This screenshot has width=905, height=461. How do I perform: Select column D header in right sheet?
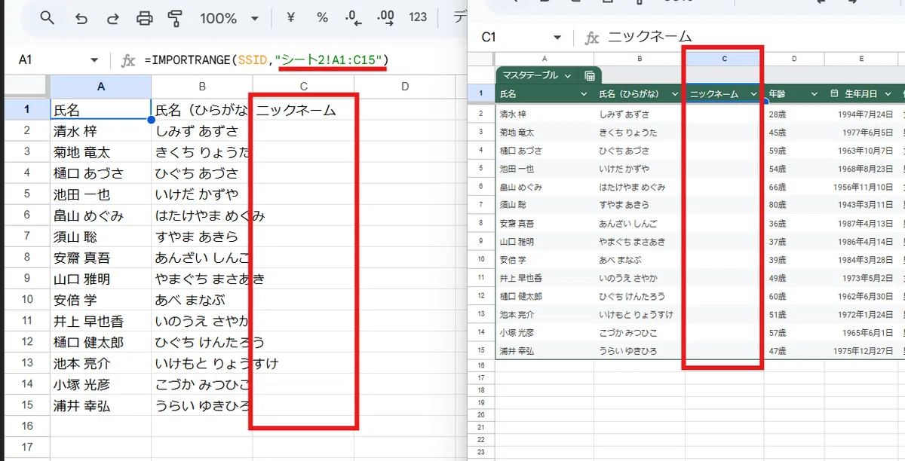(793, 59)
